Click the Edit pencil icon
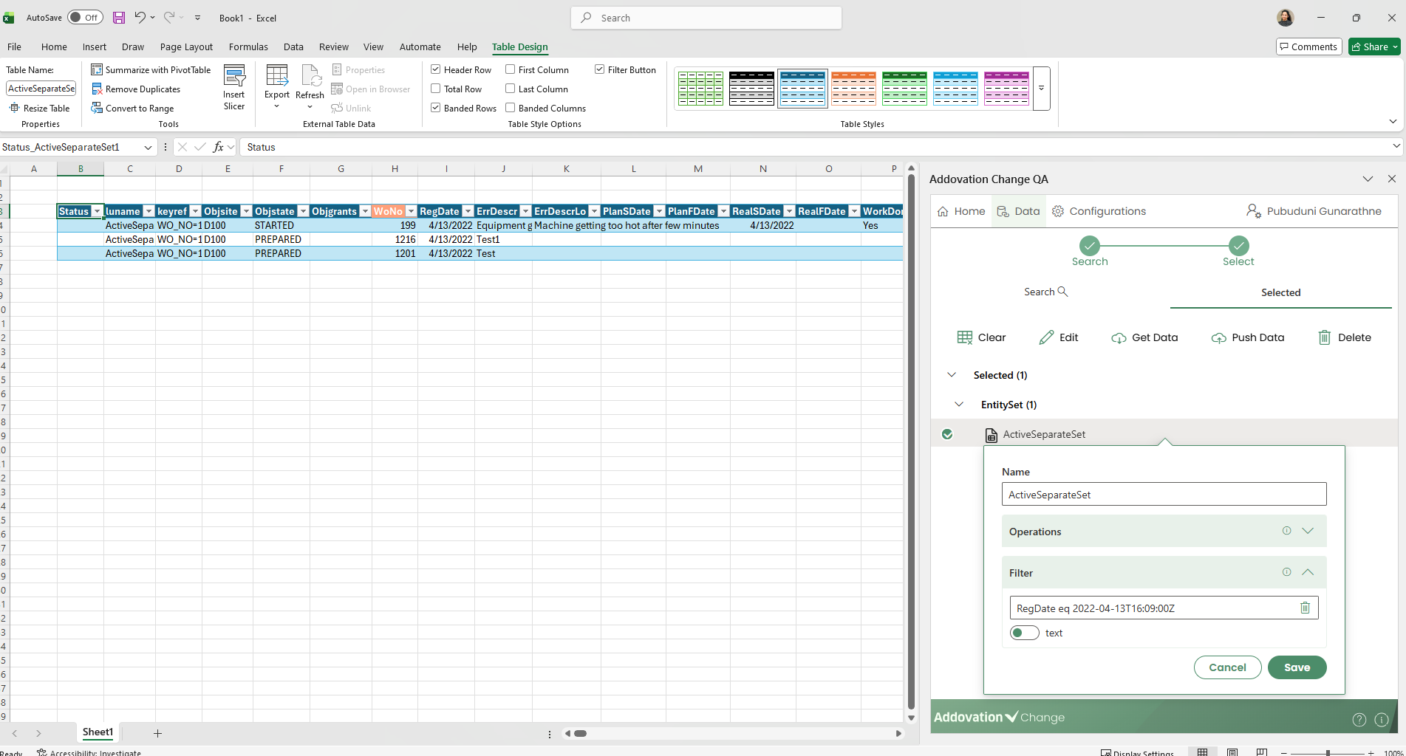The image size is (1406, 756). click(x=1046, y=337)
